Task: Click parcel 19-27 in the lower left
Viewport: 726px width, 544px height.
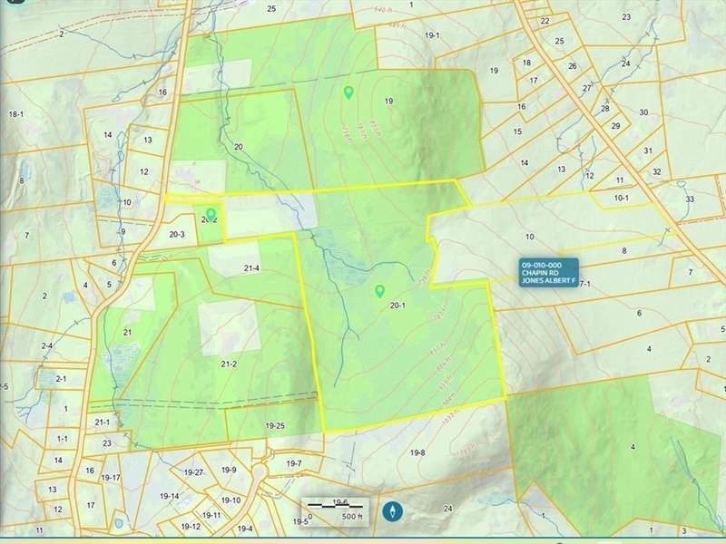Action: [192, 472]
